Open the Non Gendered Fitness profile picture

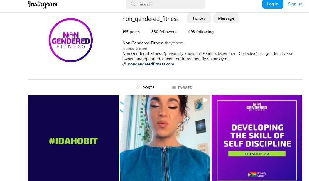coord(70,40)
